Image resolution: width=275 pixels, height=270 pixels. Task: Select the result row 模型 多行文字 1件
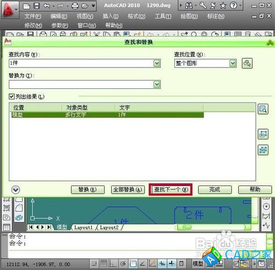coord(107,115)
